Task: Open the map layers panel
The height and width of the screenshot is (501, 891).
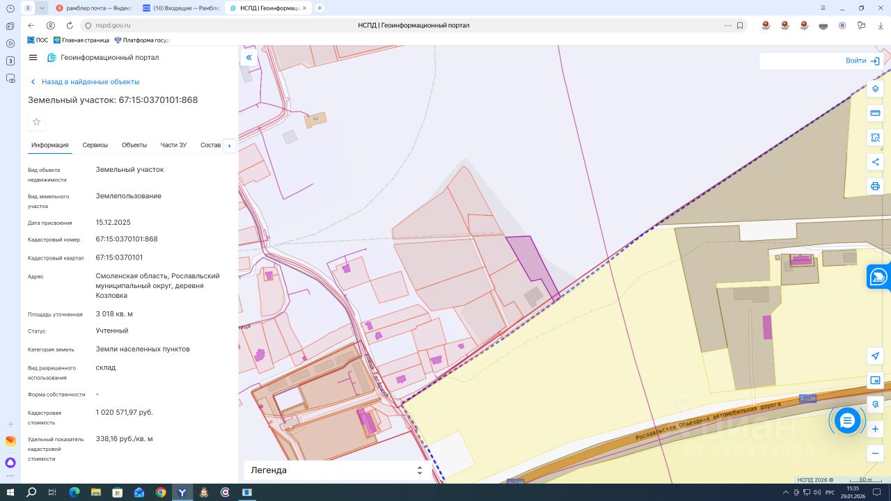Action: [875, 89]
